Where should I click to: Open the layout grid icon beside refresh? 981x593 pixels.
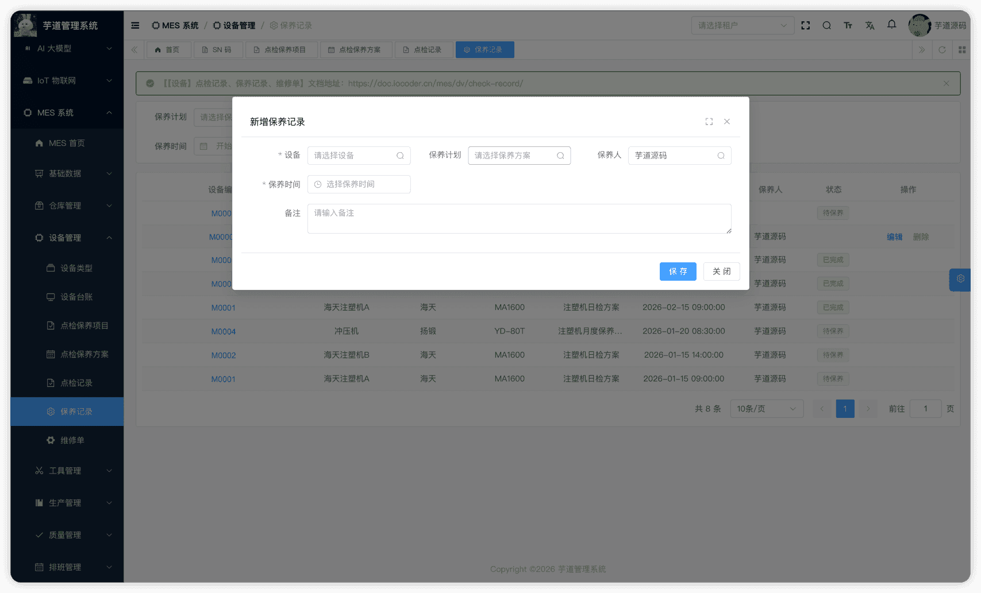963,49
